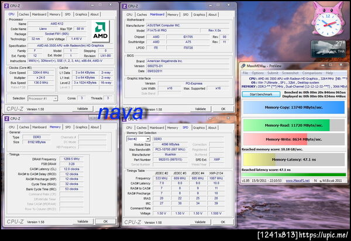
Task: Open the Comparisons menu in MaxxMEM
Action: tap(312, 73)
